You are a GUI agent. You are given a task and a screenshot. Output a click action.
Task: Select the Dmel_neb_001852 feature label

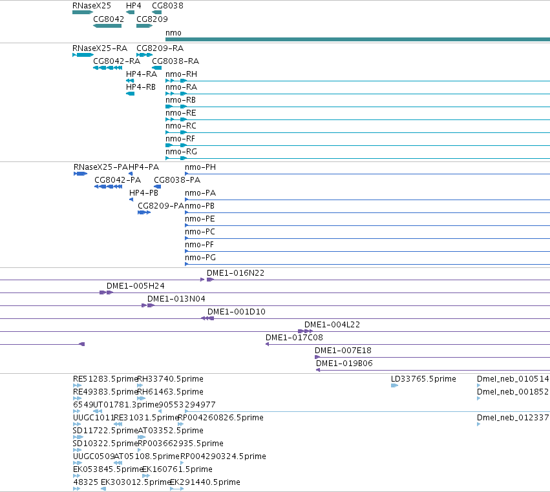coord(513,392)
